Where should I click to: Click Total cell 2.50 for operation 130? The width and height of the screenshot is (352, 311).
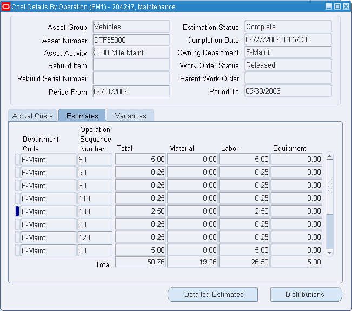pyautogui.click(x=141, y=211)
